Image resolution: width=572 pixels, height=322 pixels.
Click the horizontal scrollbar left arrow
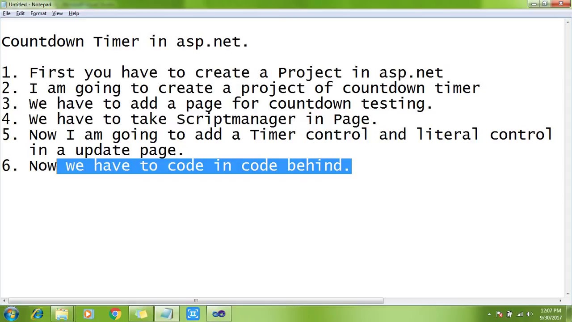(4, 301)
